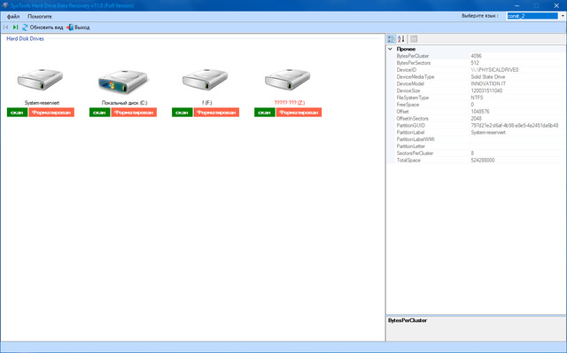
Task: Click the System-reserviert drive label text
Action: coord(42,103)
